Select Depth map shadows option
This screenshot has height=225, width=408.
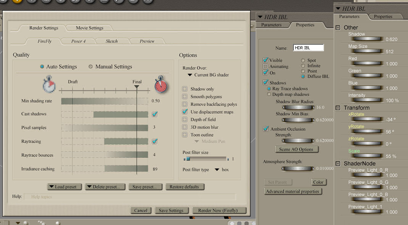coord(269,94)
